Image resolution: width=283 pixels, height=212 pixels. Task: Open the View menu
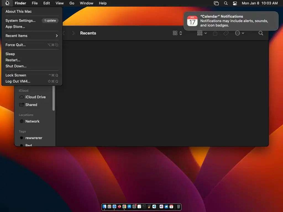point(60,3)
